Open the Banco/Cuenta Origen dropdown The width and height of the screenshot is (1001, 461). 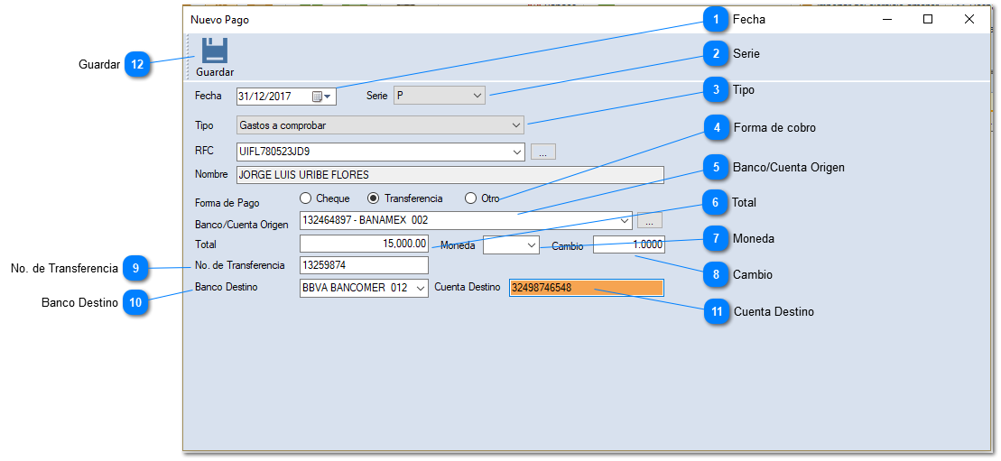click(x=625, y=221)
